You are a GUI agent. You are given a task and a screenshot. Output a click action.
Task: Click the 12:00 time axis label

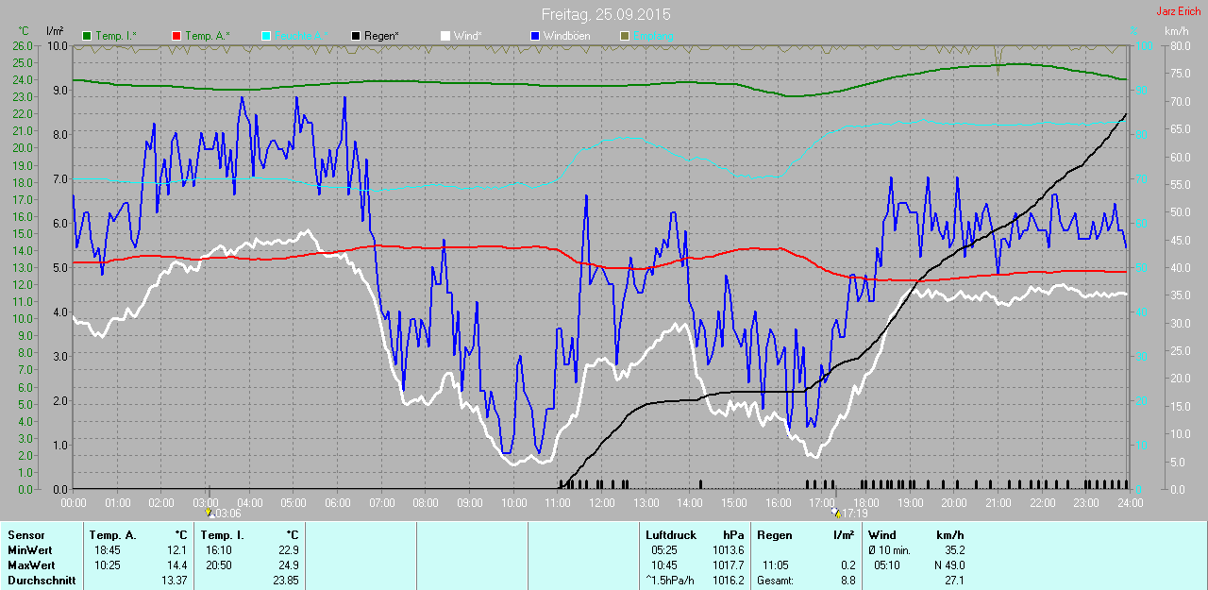point(602,503)
